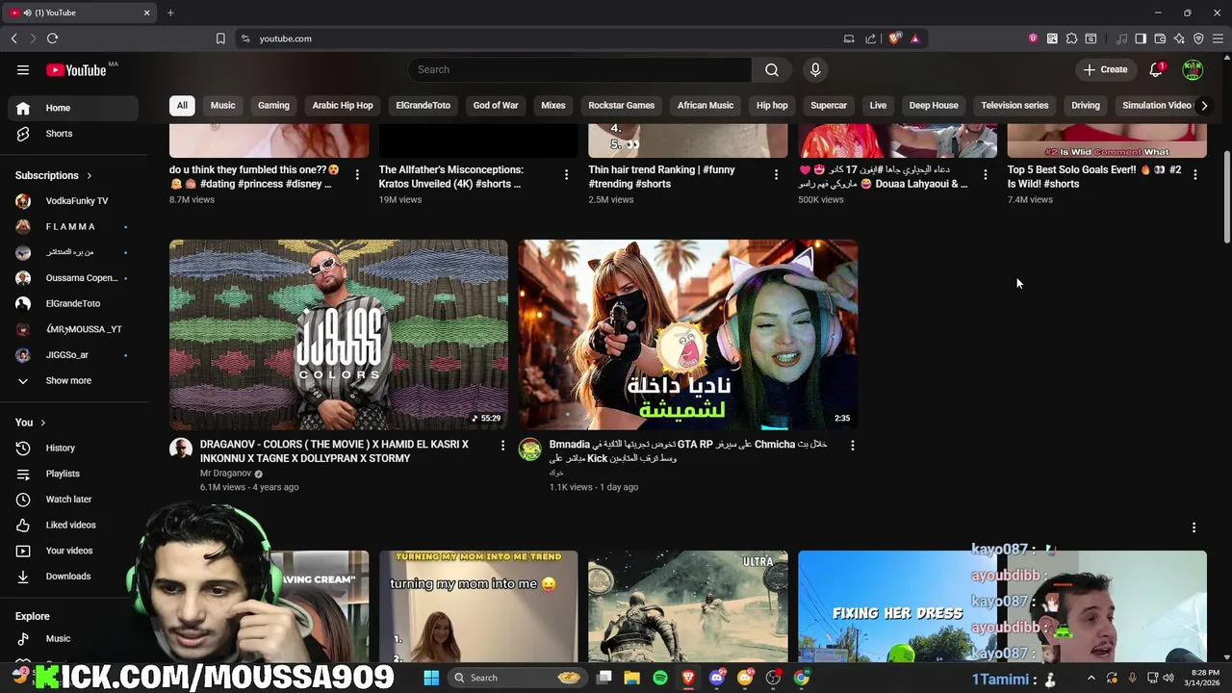
Task: Open File Explorer from the taskbar
Action: pos(631,678)
